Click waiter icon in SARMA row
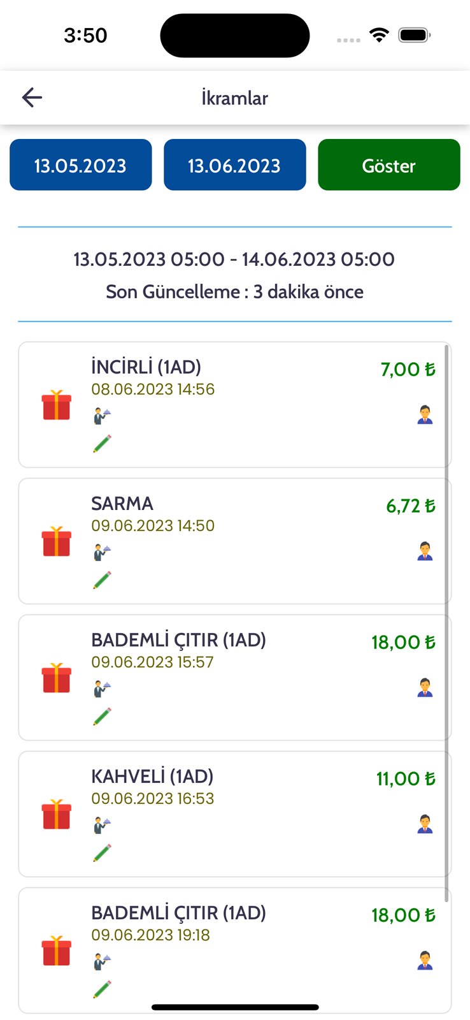Image resolution: width=470 pixels, height=1020 pixels. click(102, 552)
